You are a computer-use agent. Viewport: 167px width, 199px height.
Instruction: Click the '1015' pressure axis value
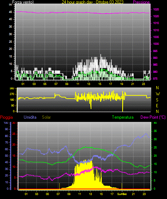pyautogui.click(x=156, y=23)
